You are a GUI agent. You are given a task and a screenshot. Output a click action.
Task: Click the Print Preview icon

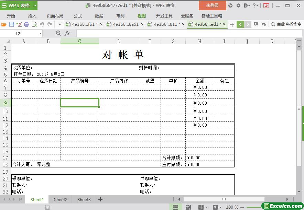(x=34, y=24)
